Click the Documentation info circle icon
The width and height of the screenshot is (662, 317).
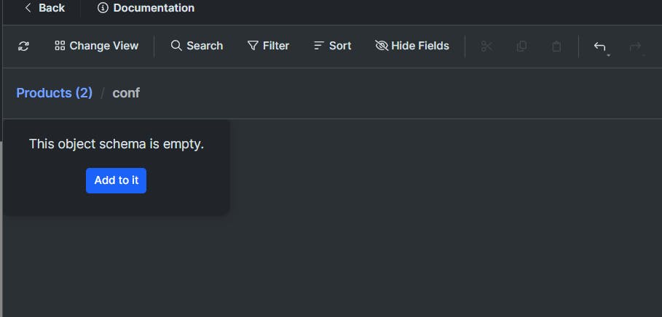pyautogui.click(x=103, y=8)
